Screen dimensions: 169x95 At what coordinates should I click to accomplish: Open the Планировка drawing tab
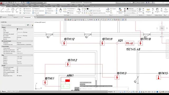(x=27, y=17)
